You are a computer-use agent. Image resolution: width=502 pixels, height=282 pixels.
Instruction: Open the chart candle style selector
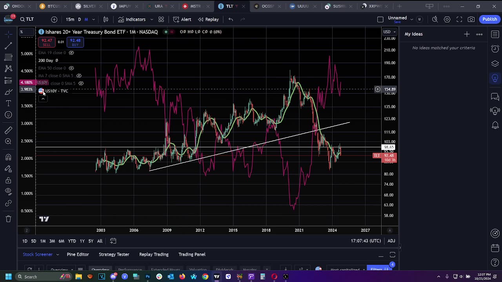(105, 19)
